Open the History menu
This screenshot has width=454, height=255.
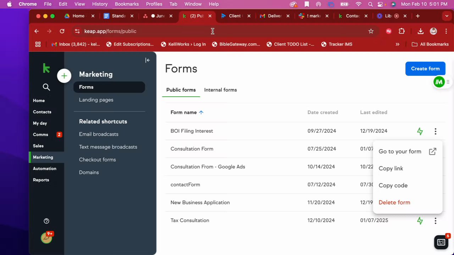100,4
